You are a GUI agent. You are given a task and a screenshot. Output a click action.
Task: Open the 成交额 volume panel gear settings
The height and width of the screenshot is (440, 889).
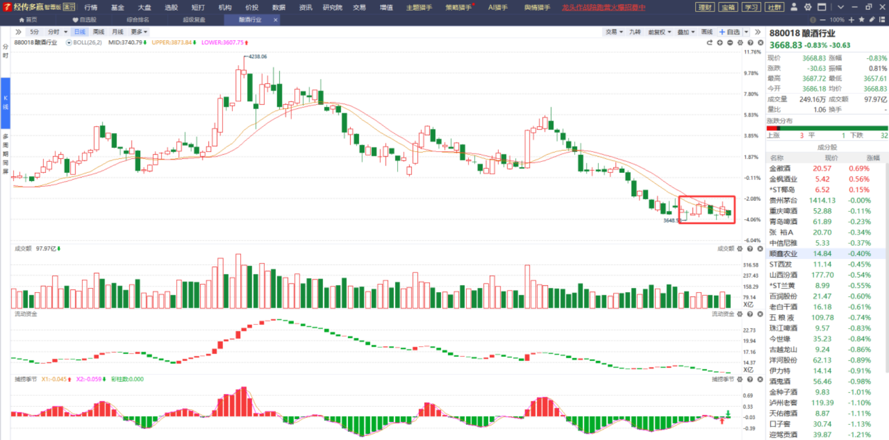pos(740,249)
